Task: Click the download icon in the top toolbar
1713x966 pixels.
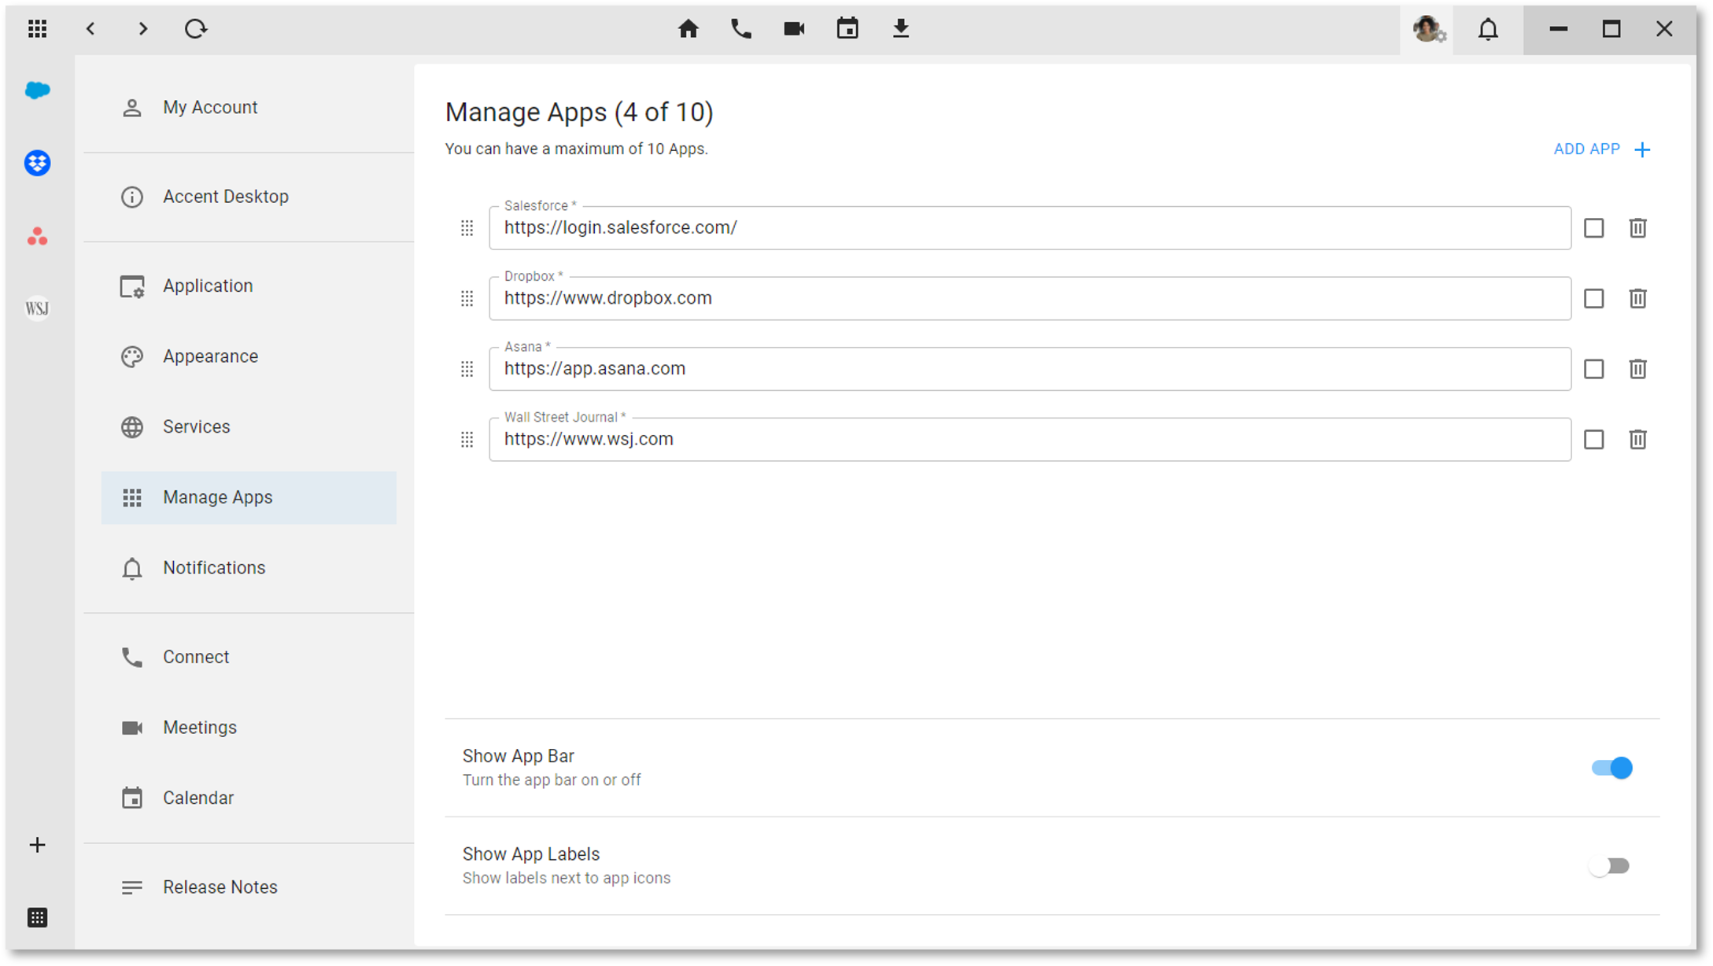Action: [900, 29]
